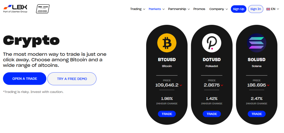
Task: Click the Kick Sauber F1 partner badge
Action: tap(43, 9)
